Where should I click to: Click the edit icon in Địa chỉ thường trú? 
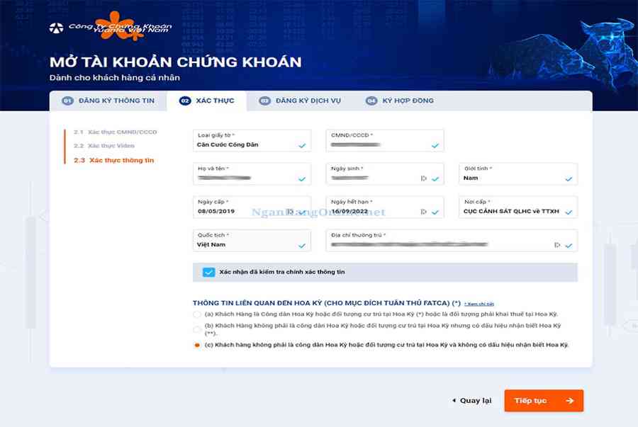tap(557, 245)
